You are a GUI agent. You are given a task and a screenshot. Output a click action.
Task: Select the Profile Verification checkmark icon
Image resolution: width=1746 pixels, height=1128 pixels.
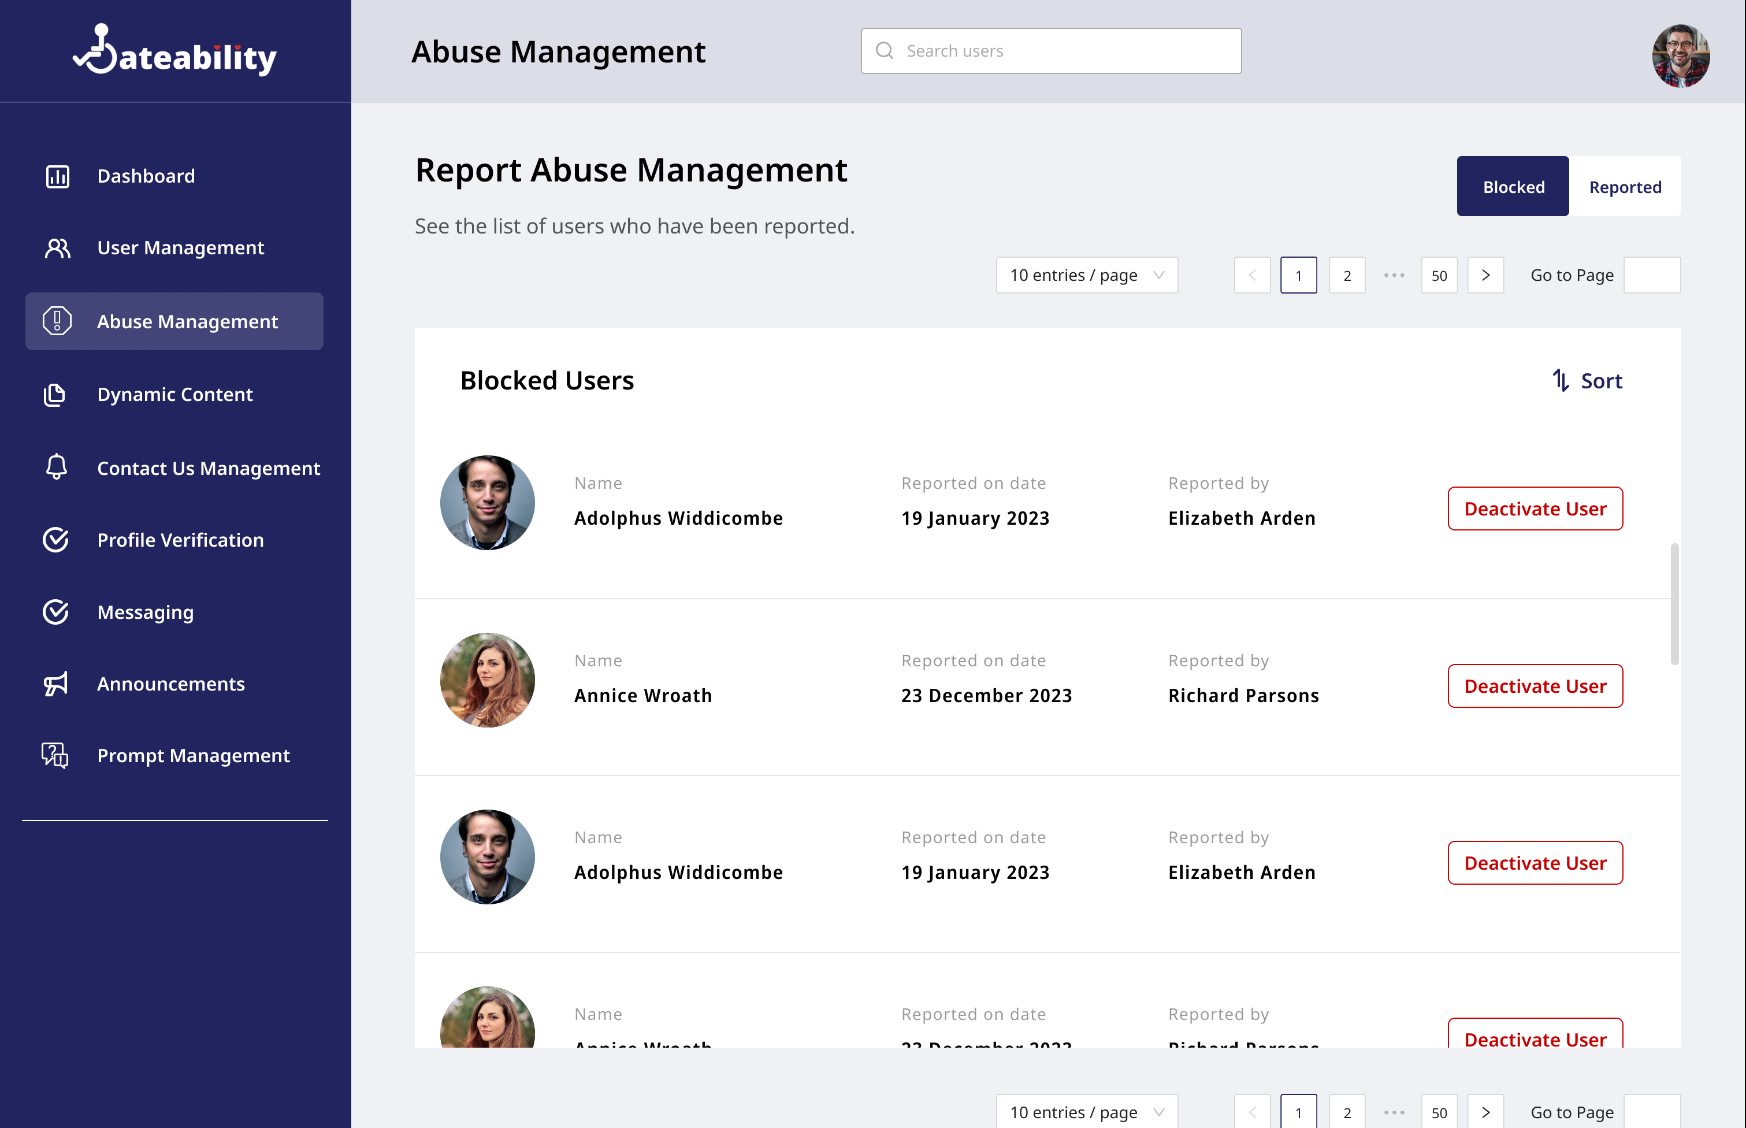(x=55, y=540)
